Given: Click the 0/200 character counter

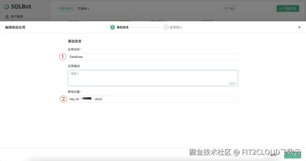Looking at the screenshot, I should 232,84.
